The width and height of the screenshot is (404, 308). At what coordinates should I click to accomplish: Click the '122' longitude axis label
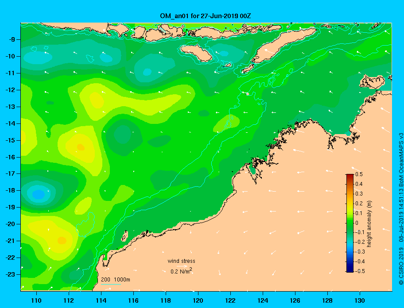click(x=230, y=300)
